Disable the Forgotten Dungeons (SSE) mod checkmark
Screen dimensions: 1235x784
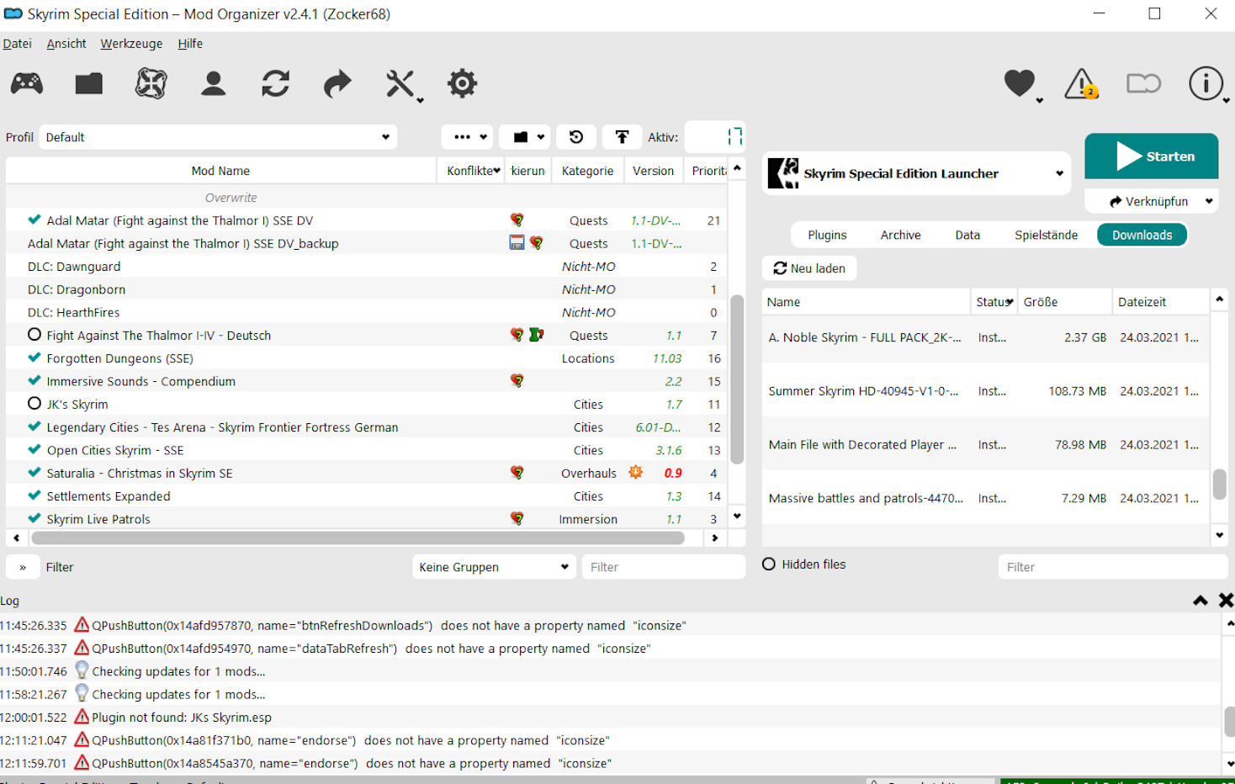point(34,358)
